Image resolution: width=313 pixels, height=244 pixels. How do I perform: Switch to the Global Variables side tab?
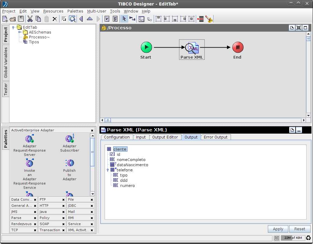[5, 63]
